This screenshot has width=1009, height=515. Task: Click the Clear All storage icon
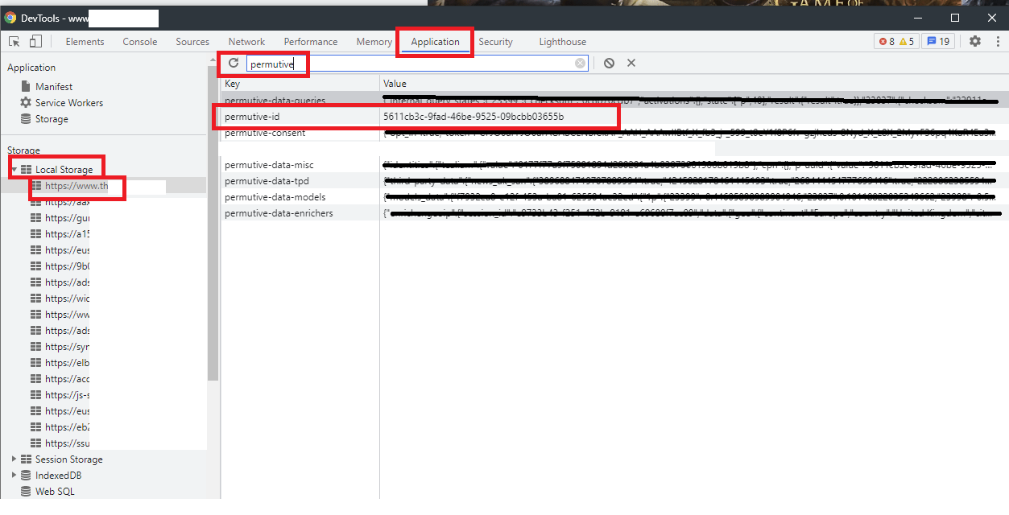coord(609,63)
